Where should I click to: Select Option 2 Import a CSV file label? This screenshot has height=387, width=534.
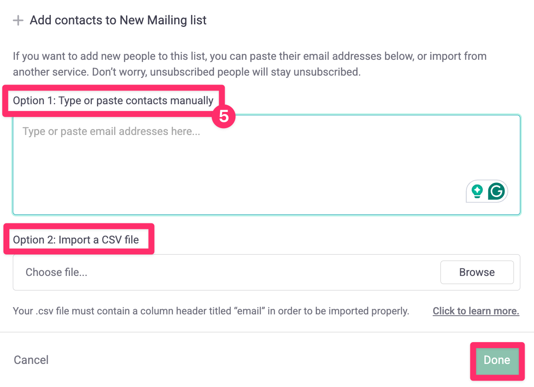[x=76, y=240]
